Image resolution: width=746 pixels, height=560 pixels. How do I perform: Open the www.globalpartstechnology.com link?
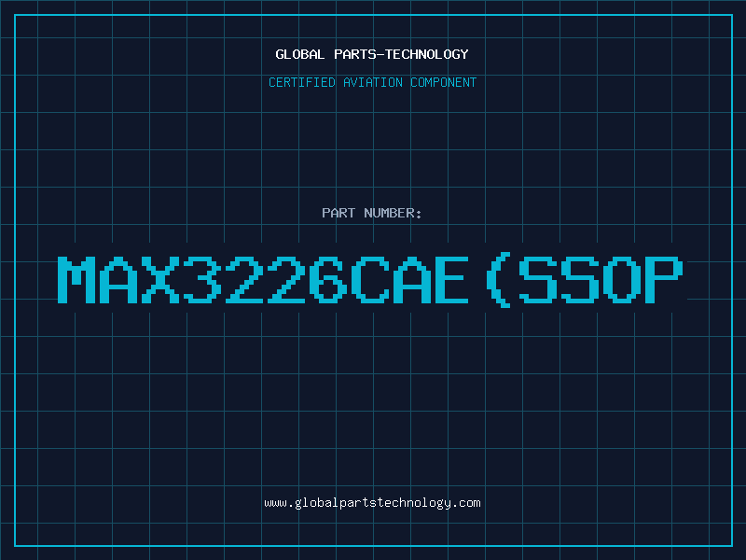tap(372, 503)
